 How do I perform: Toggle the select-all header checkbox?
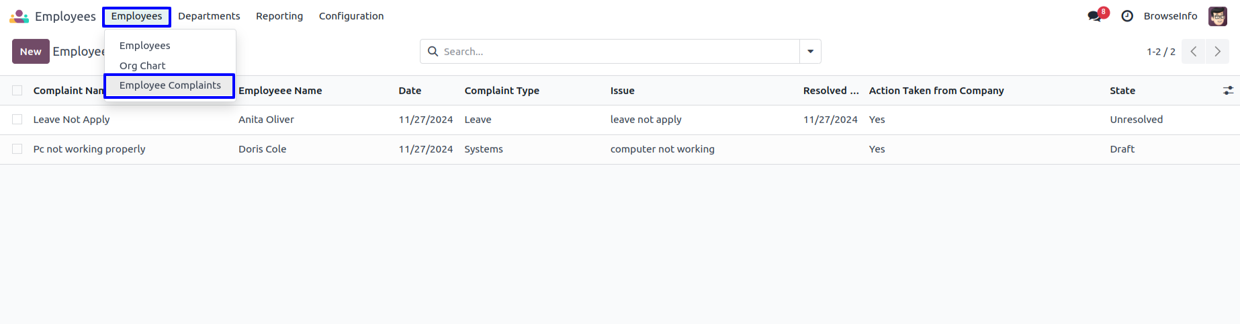(17, 91)
